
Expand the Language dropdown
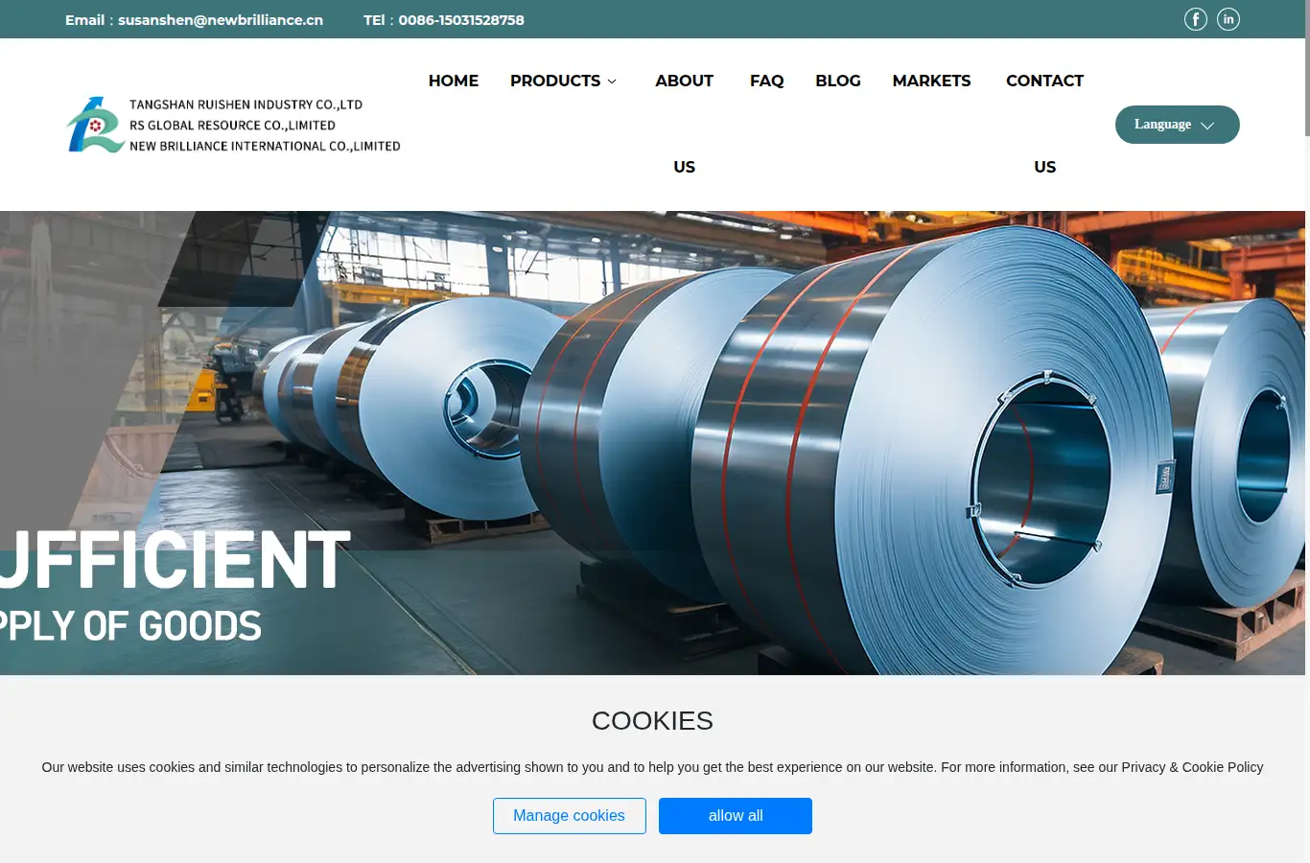[x=1177, y=125]
